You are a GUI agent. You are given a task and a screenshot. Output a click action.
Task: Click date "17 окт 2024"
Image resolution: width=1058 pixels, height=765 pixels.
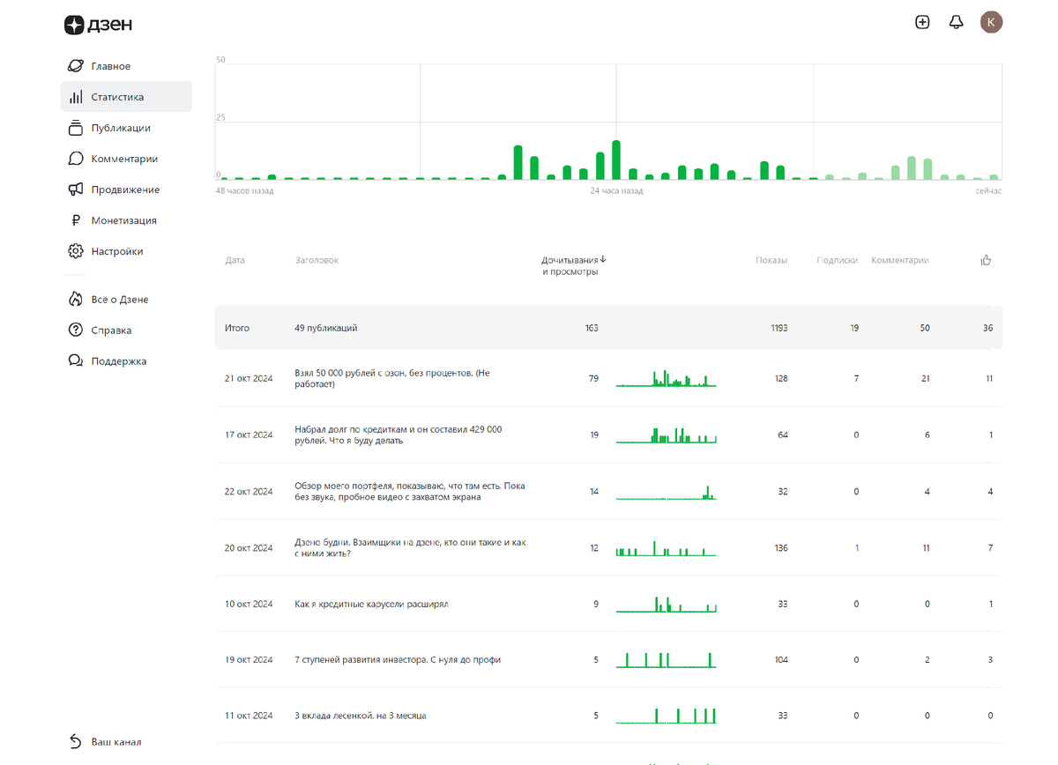click(x=249, y=435)
